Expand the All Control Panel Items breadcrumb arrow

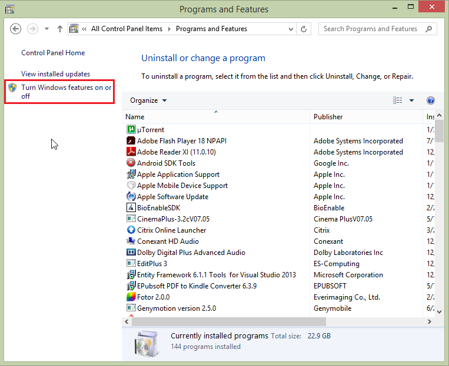[x=169, y=29]
